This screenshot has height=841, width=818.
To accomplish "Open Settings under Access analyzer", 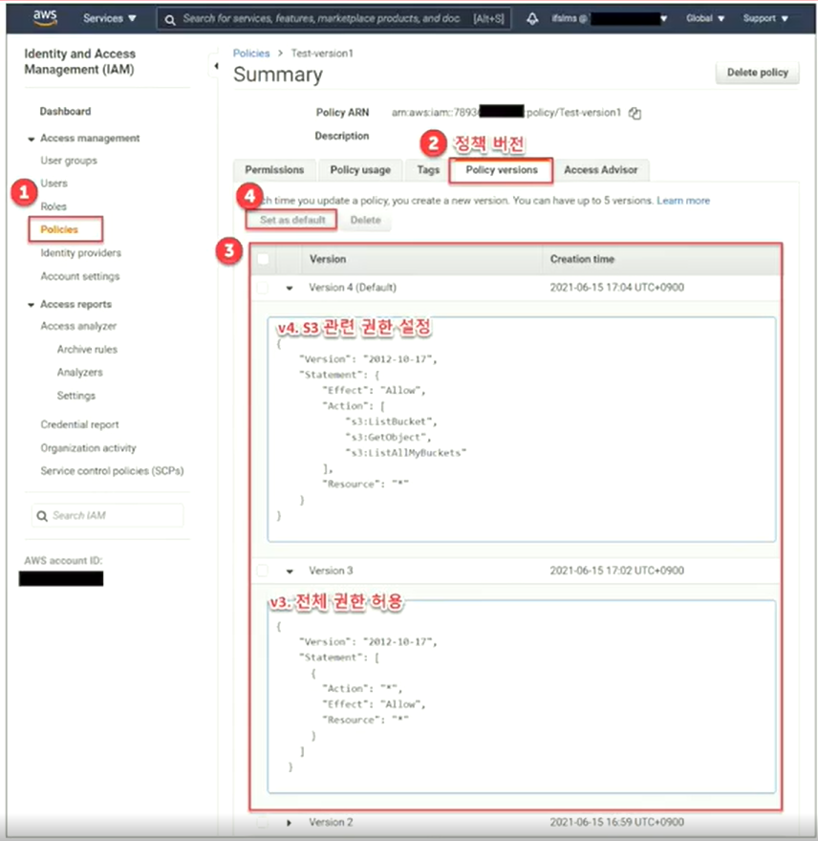I will [x=76, y=396].
